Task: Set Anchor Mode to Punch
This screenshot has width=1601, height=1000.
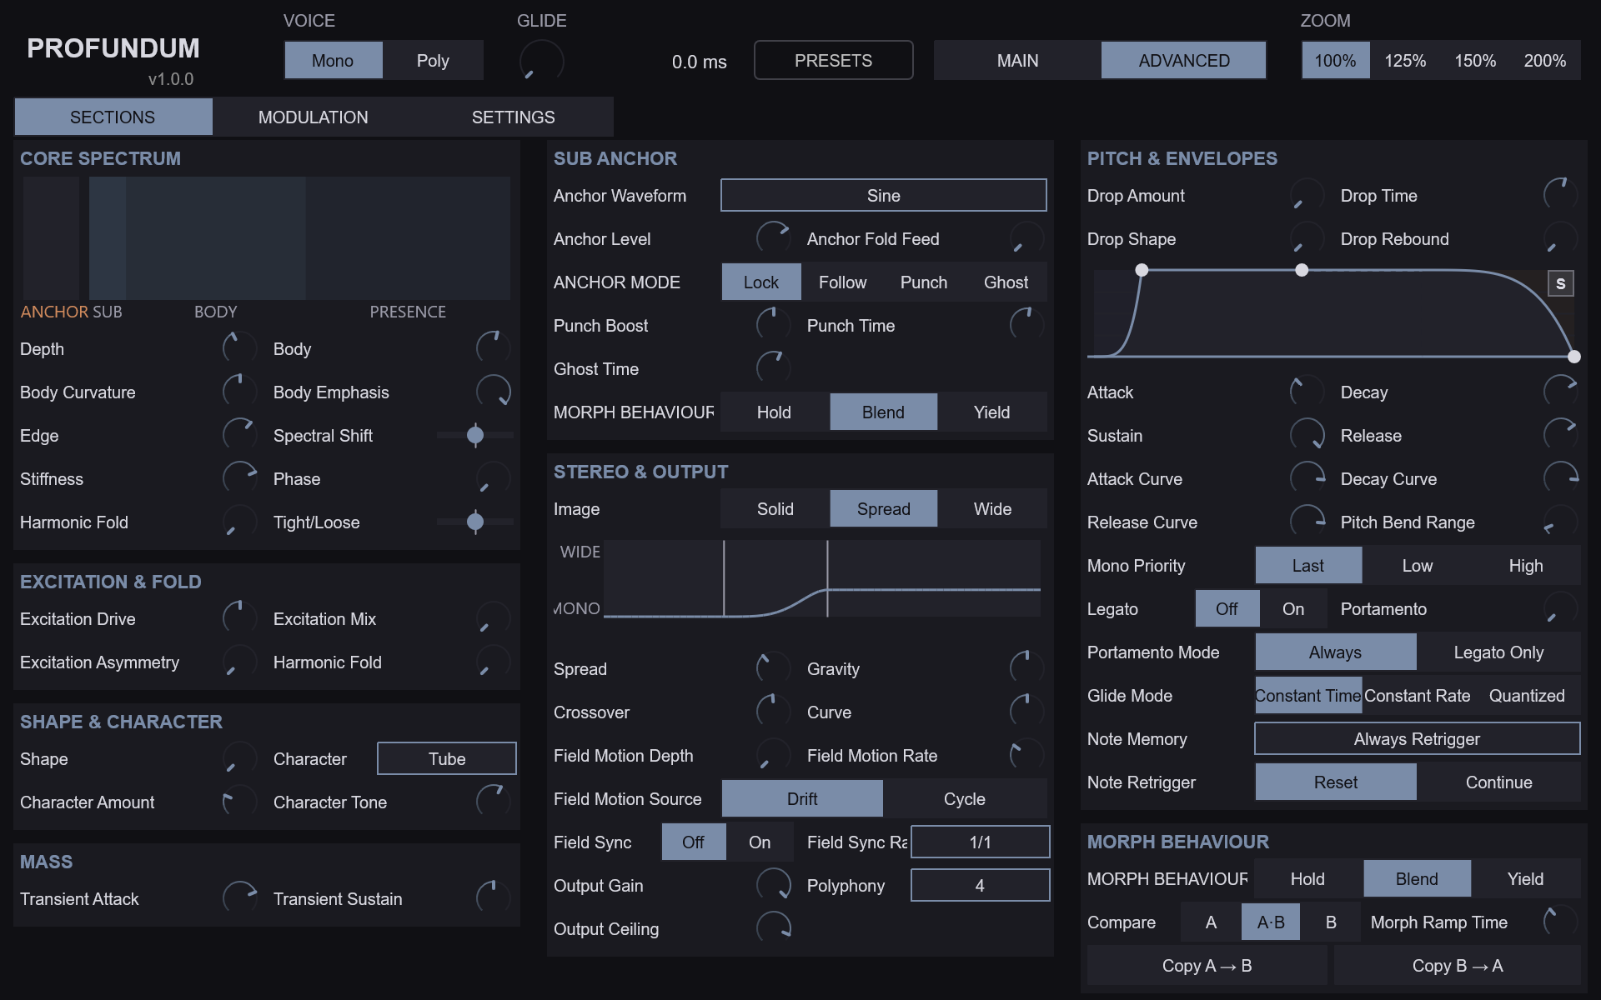Action: tap(924, 282)
